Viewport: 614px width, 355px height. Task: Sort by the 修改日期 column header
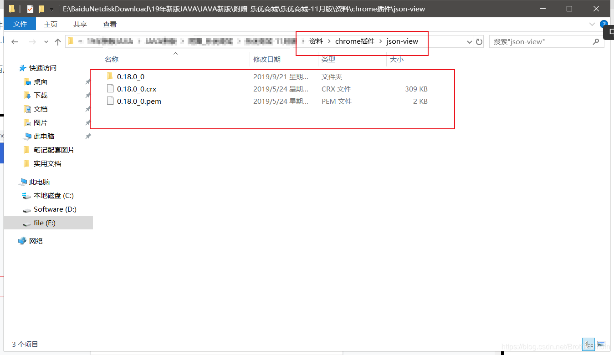click(267, 60)
